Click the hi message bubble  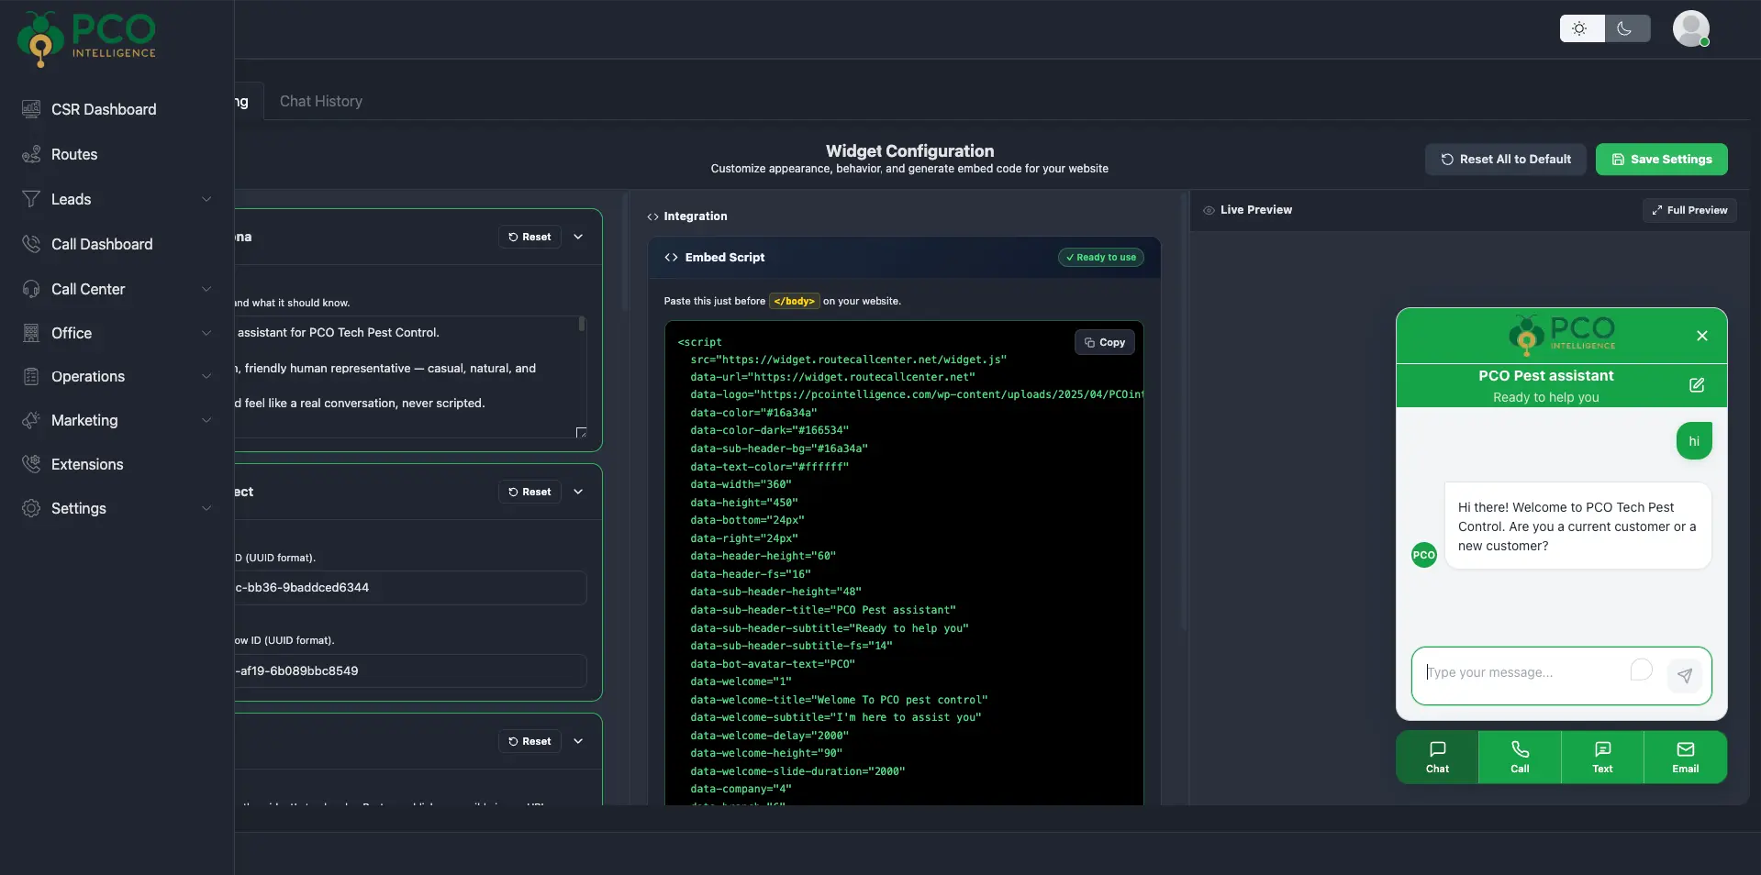point(1694,441)
